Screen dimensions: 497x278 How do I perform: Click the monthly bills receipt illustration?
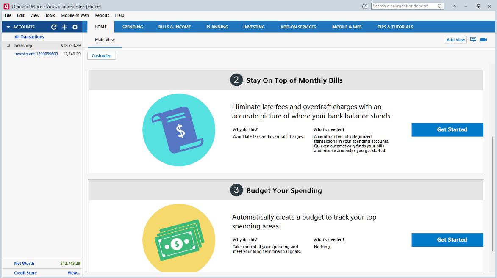[179, 130]
